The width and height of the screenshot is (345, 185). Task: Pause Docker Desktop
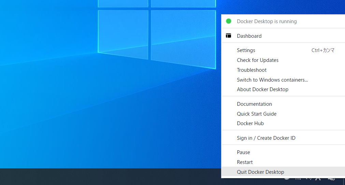pos(283,152)
